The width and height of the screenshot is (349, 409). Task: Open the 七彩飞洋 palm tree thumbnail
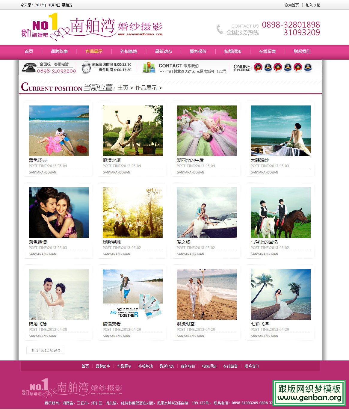[280, 294]
